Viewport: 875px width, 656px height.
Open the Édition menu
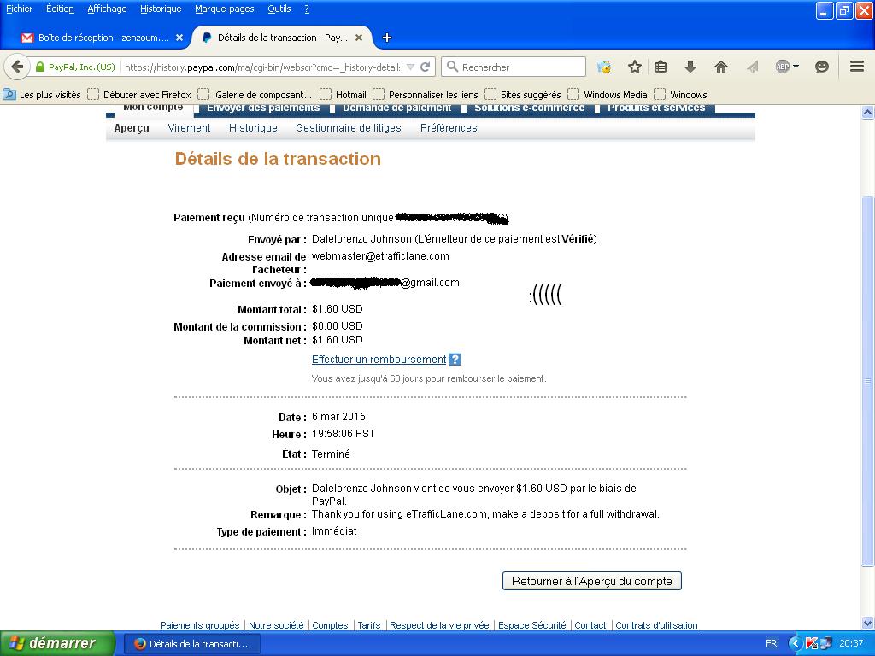[60, 9]
